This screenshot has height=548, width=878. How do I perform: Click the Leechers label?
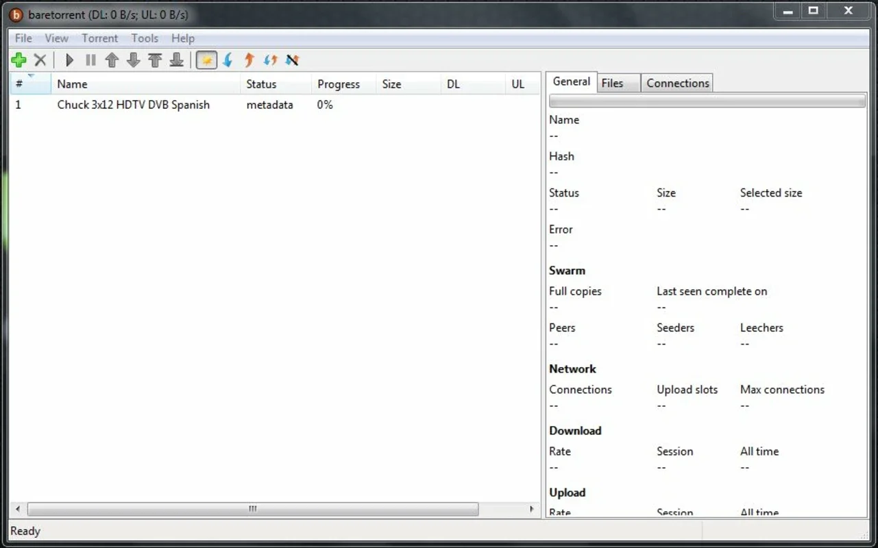tap(761, 327)
